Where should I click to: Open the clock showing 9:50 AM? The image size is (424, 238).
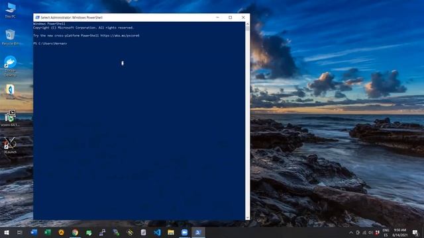400,233
